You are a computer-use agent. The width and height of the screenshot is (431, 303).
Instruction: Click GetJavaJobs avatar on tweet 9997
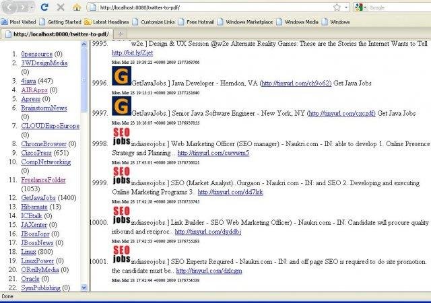[x=121, y=106]
